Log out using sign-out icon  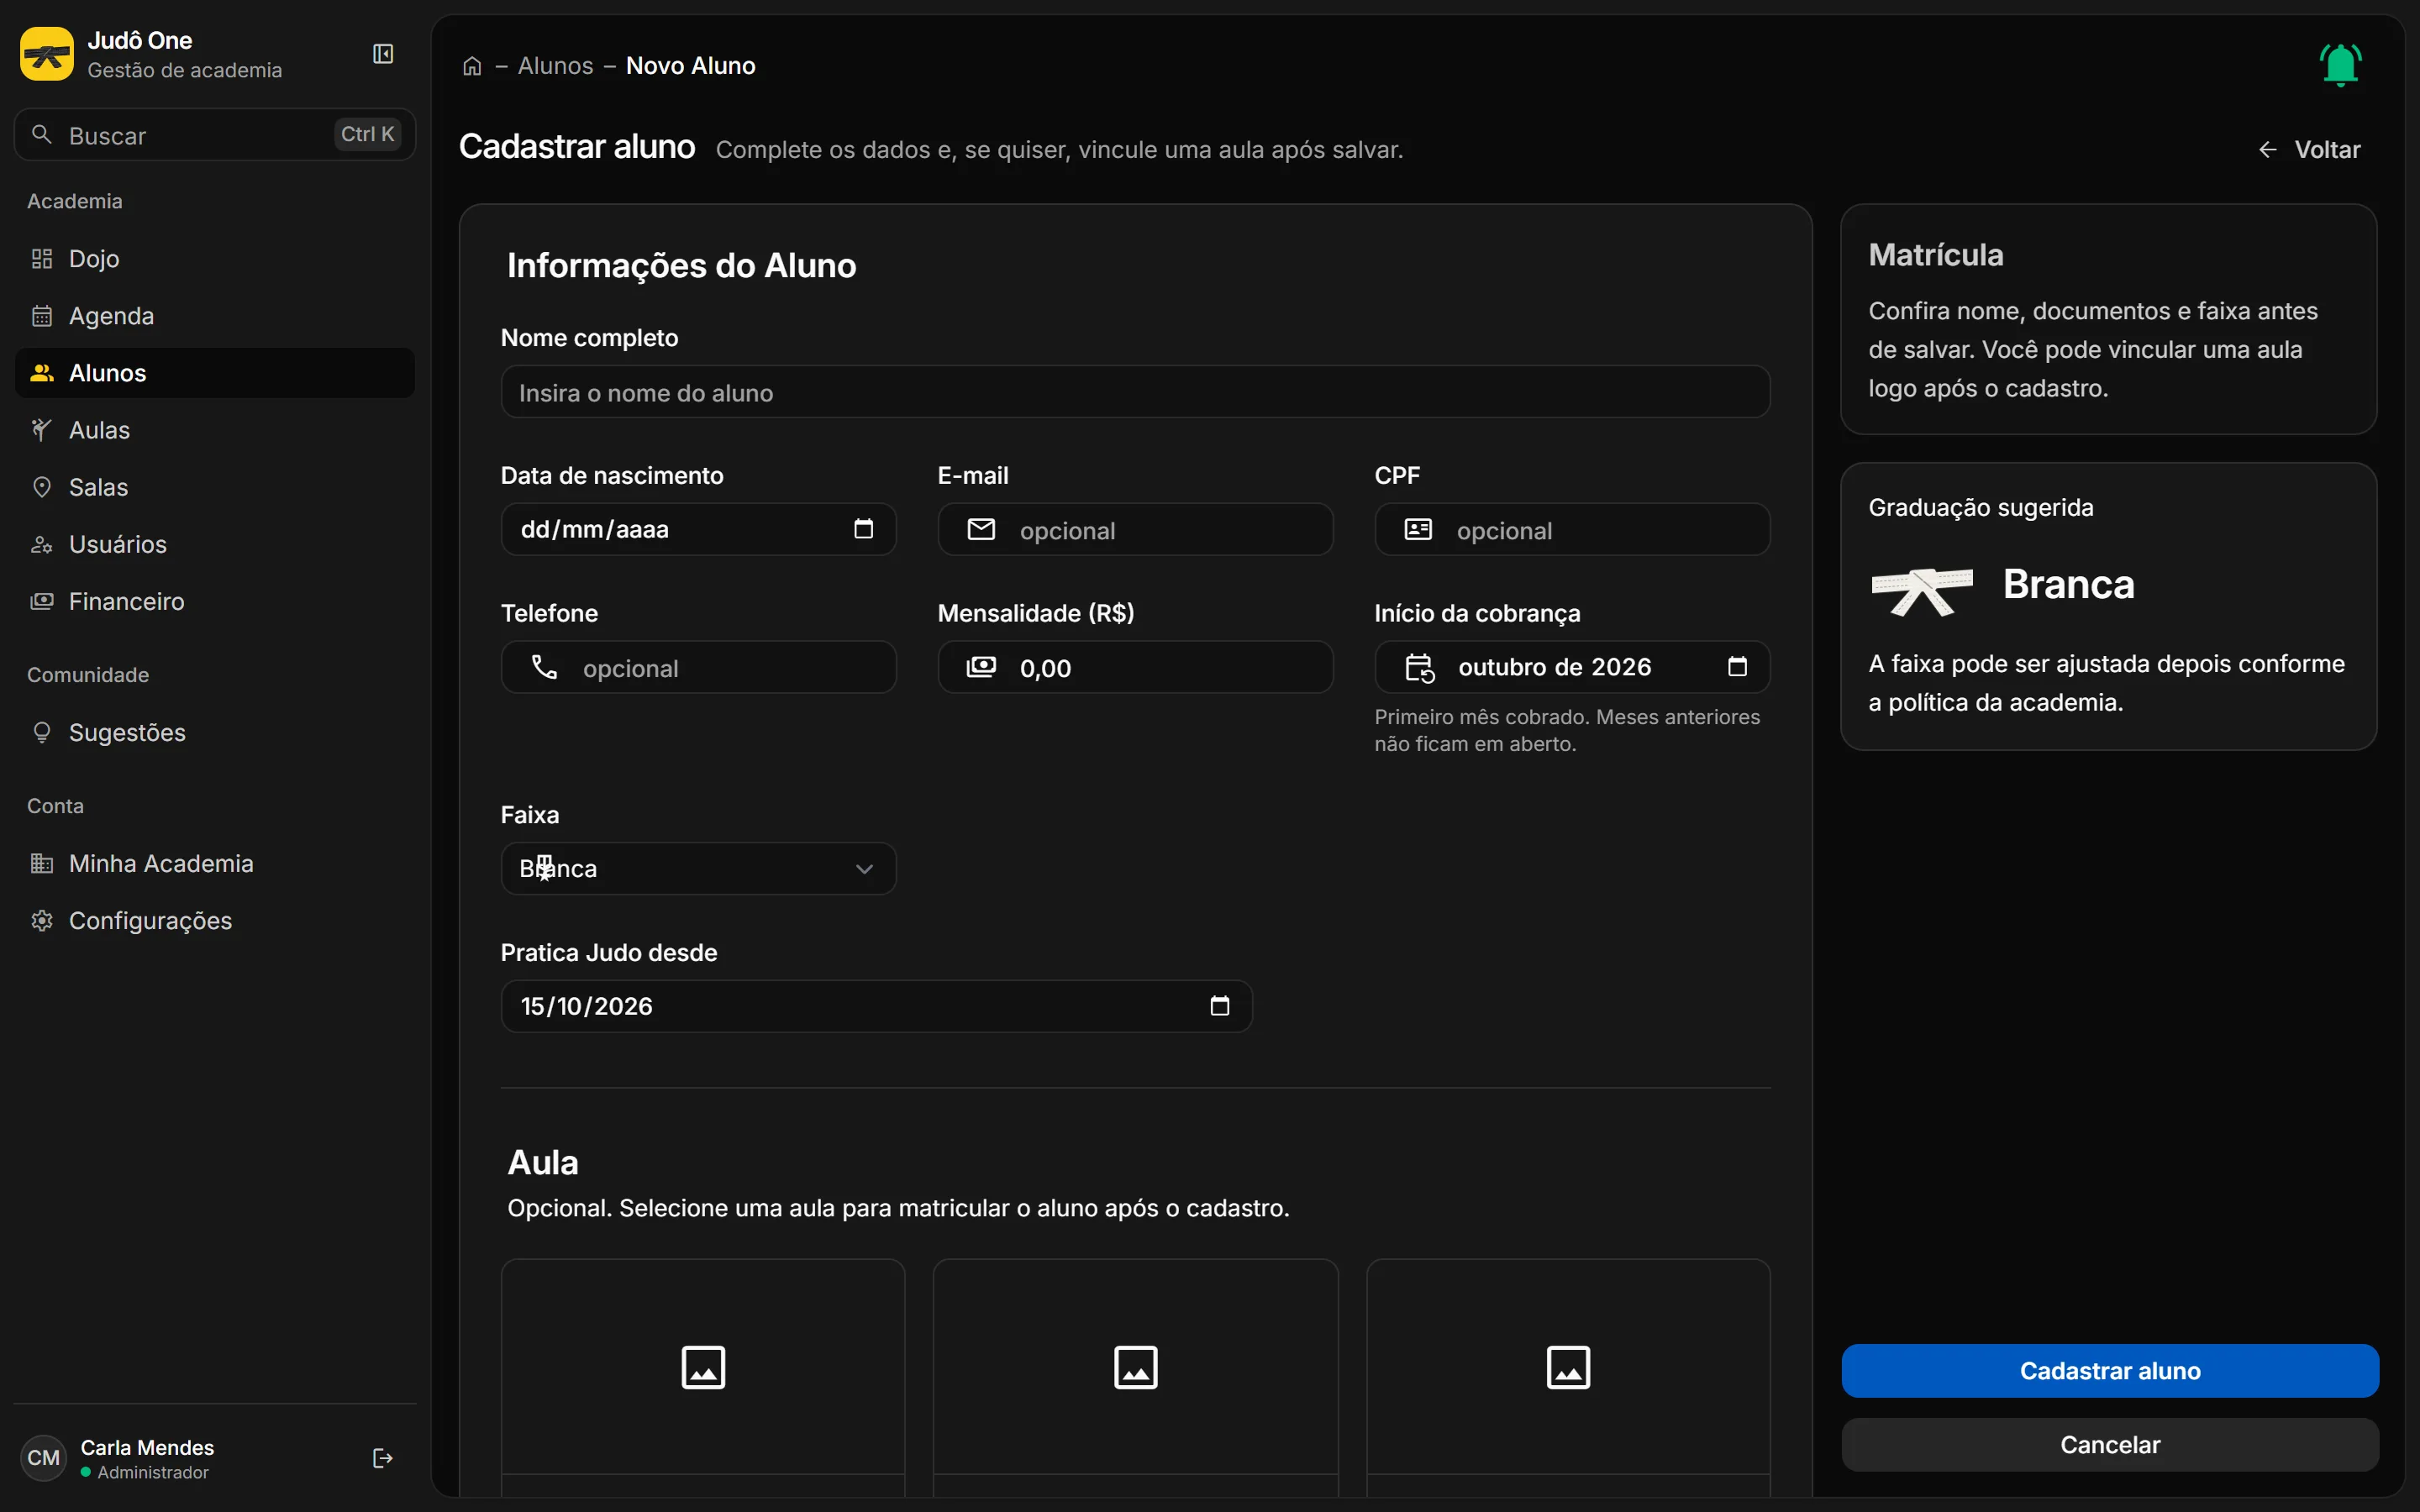(382, 1458)
